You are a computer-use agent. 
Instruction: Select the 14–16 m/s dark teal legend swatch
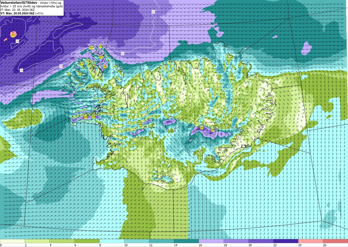(x=186, y=241)
